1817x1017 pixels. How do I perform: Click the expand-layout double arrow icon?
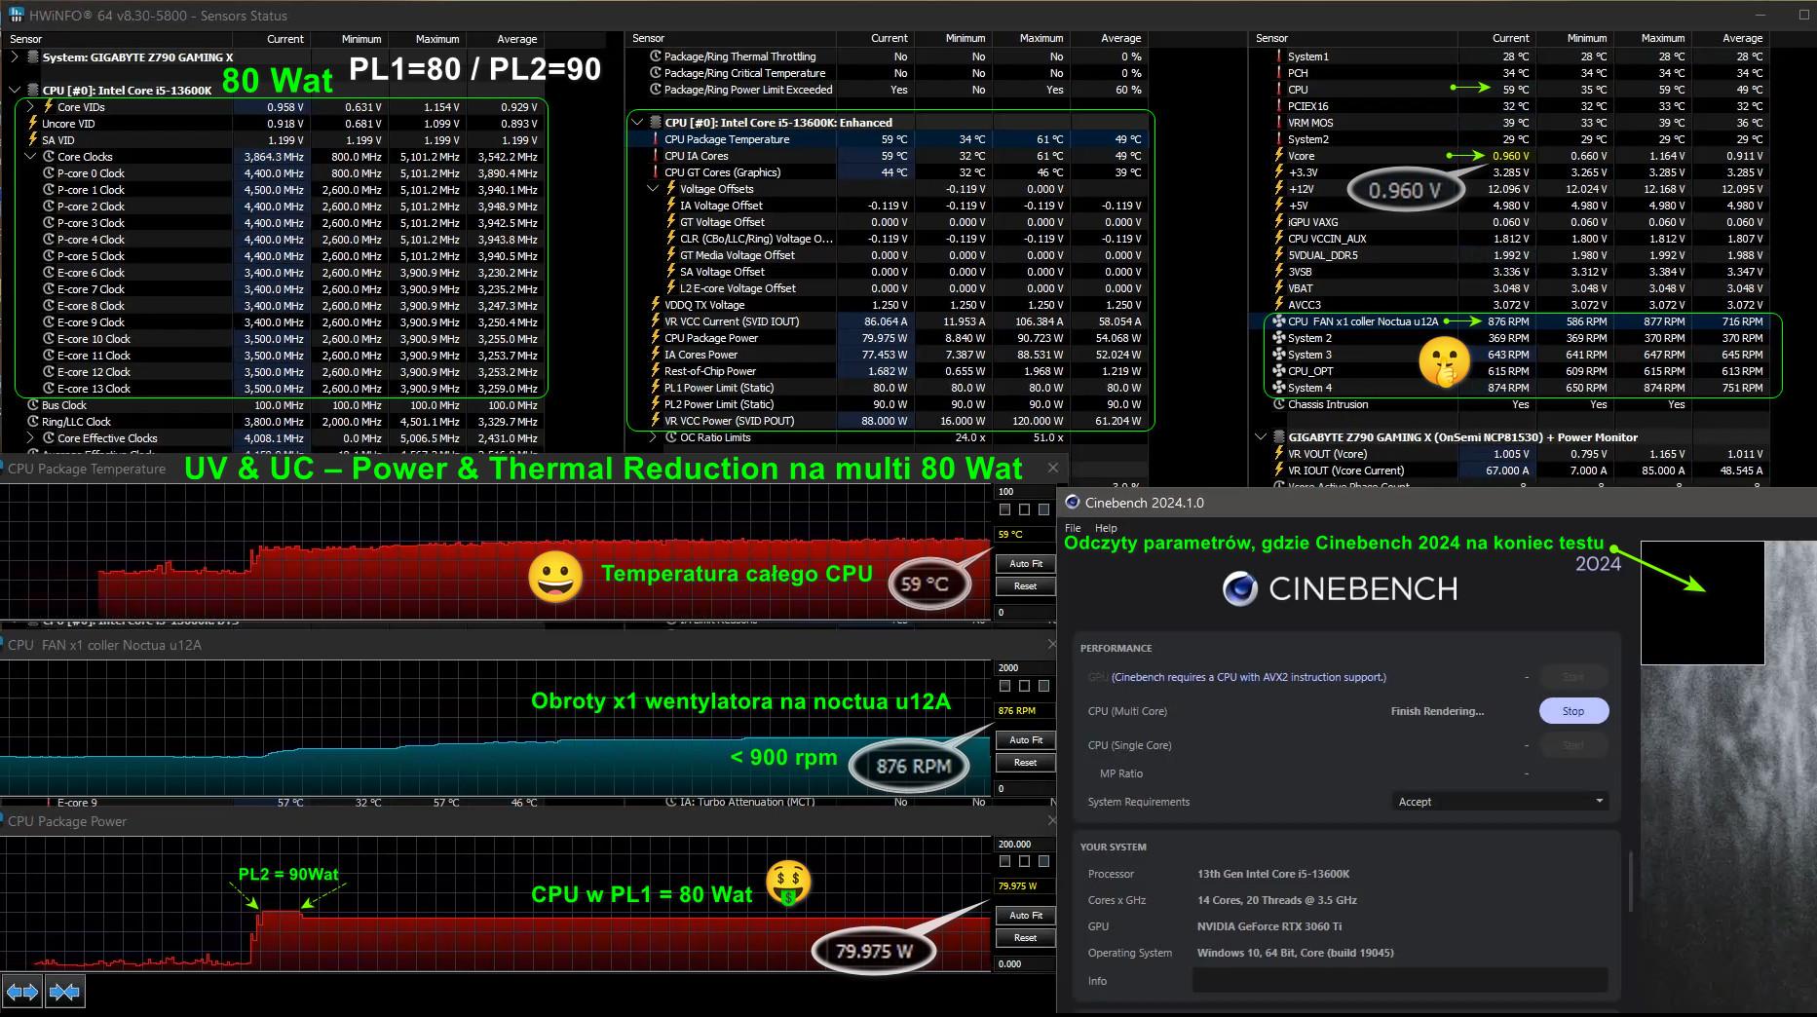click(x=22, y=992)
